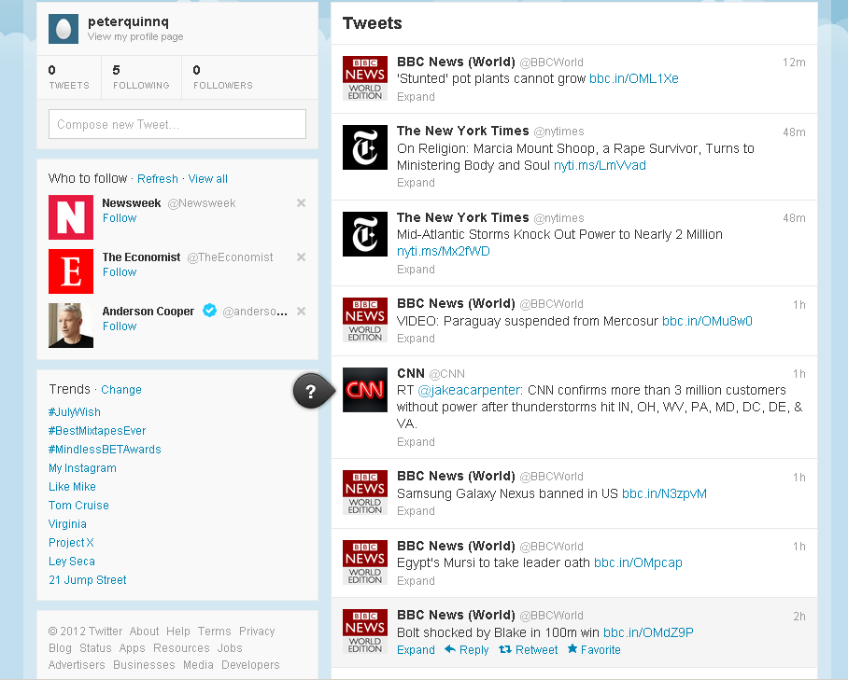Open BBC avatar on Bolt shocked tweet
Image resolution: width=848 pixels, height=680 pixels.
click(x=365, y=631)
